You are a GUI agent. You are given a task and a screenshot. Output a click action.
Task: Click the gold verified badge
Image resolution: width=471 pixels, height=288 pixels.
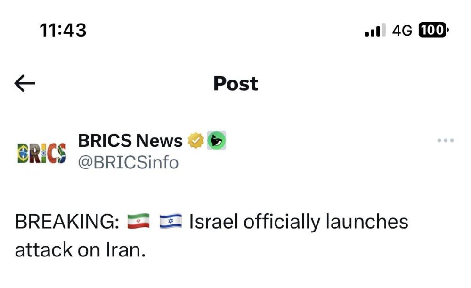(x=195, y=140)
